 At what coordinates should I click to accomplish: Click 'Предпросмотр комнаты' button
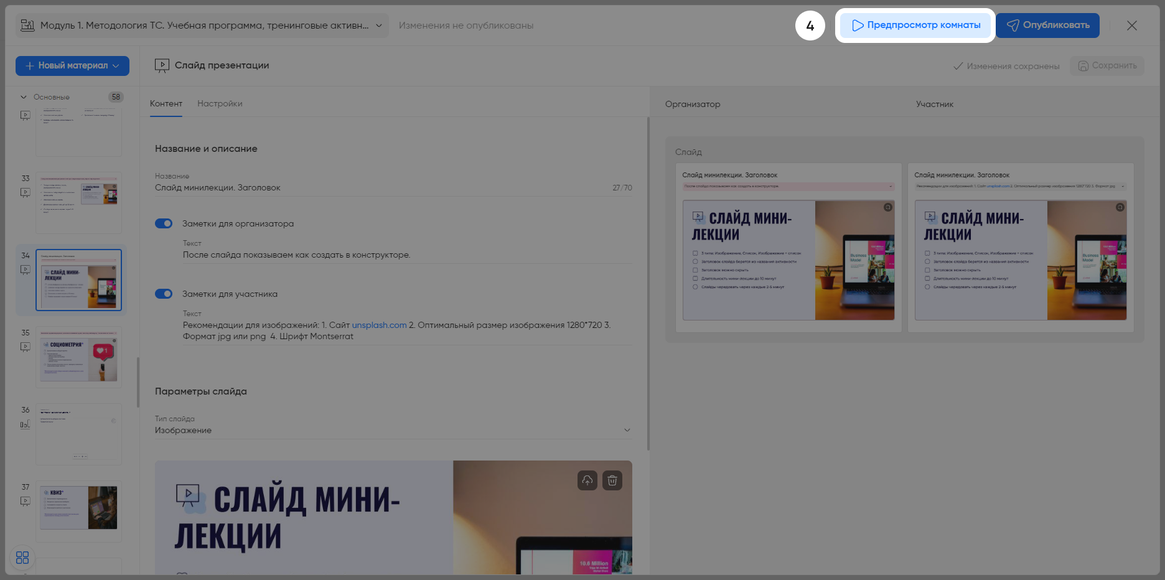(915, 26)
